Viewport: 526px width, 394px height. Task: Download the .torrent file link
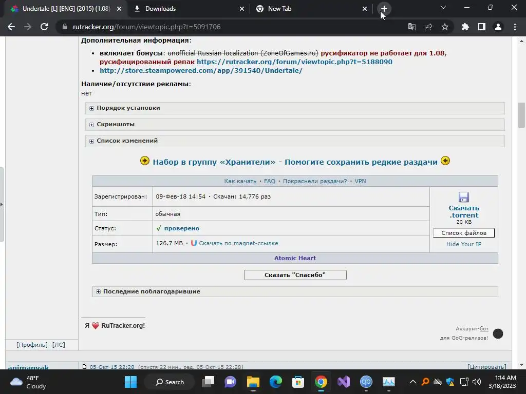[464, 211]
